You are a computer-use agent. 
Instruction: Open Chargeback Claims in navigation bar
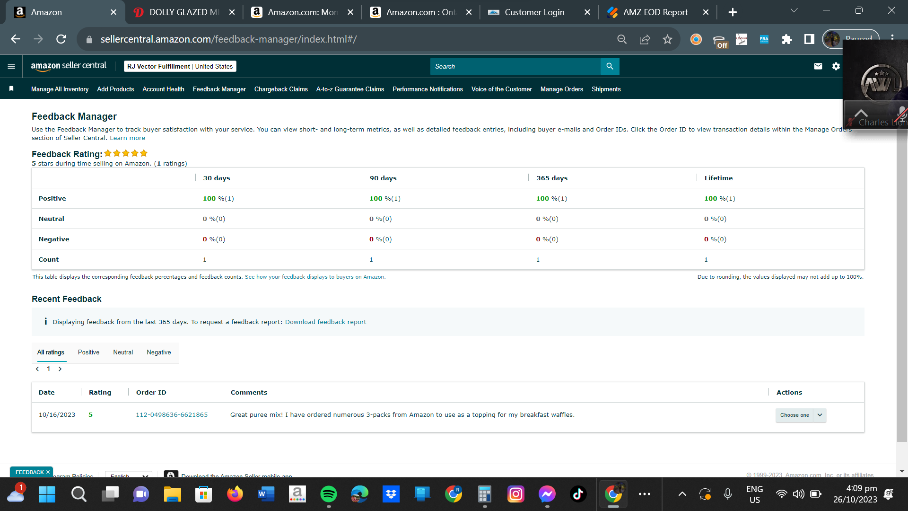click(x=281, y=89)
